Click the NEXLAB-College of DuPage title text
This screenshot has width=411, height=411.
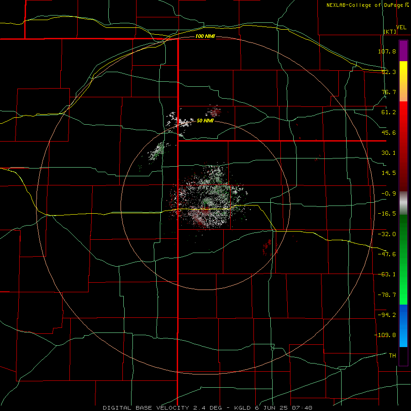click(x=364, y=5)
